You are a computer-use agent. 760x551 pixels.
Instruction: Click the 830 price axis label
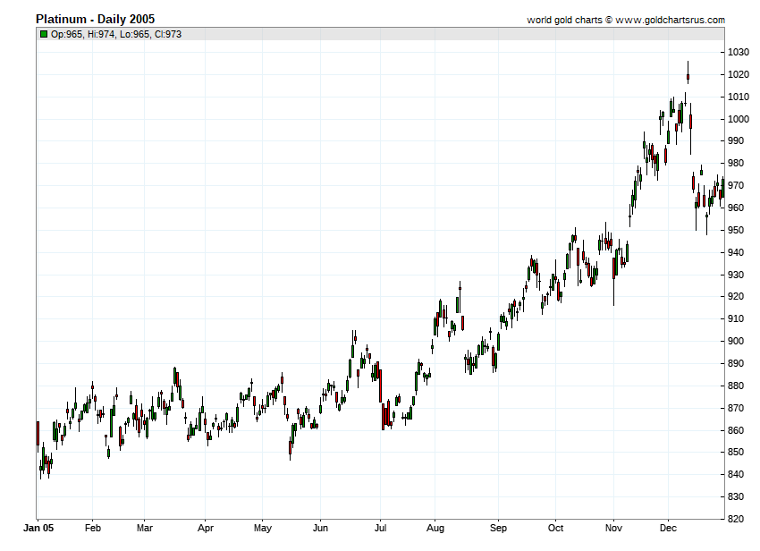736,497
